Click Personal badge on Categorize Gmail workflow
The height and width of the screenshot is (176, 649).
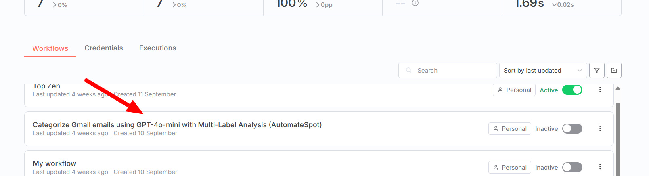coord(509,128)
